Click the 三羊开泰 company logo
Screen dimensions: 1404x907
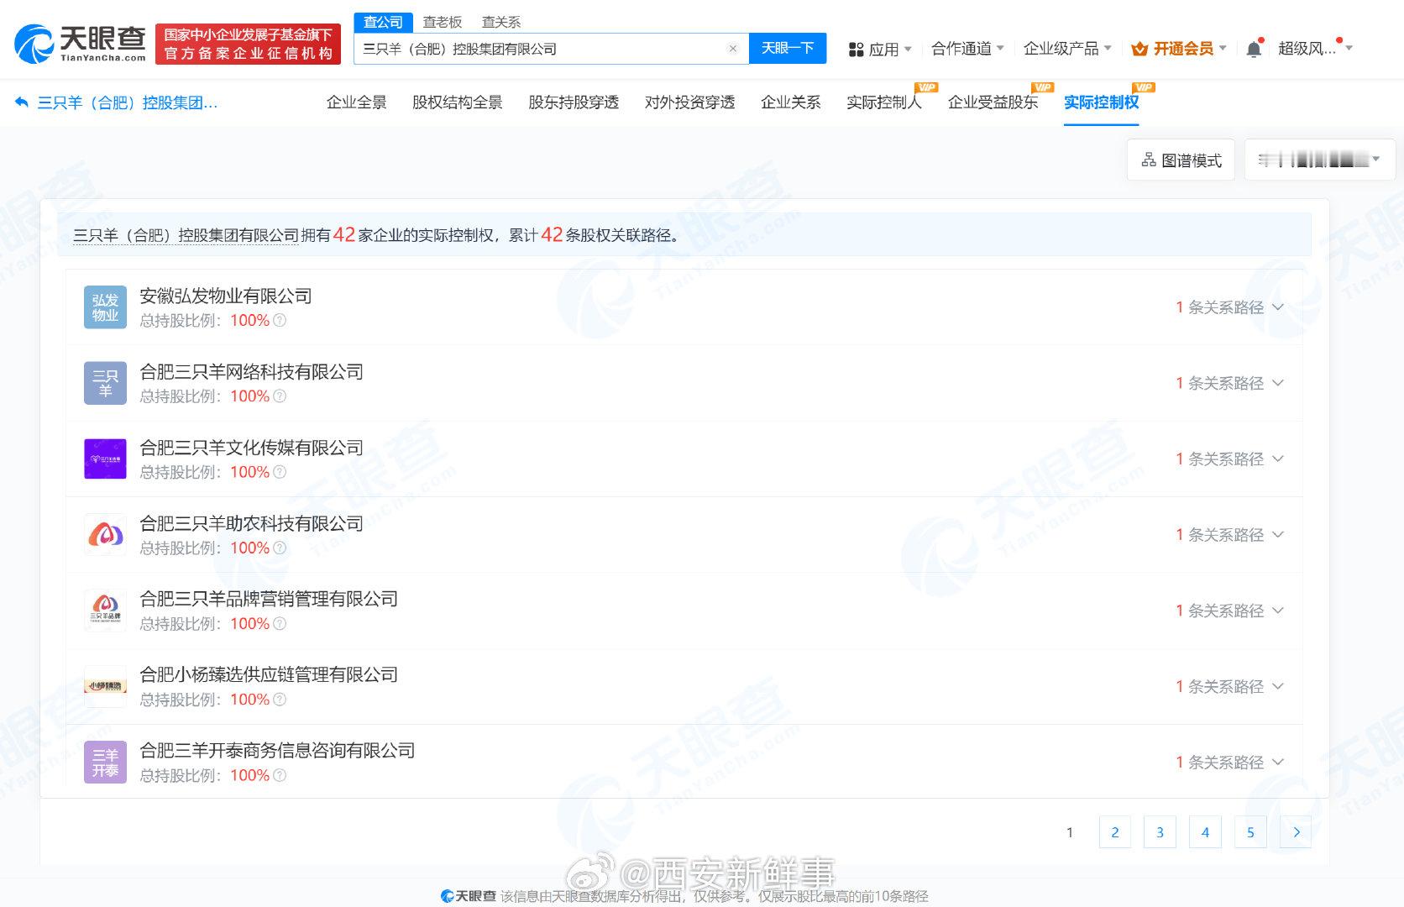coord(105,762)
